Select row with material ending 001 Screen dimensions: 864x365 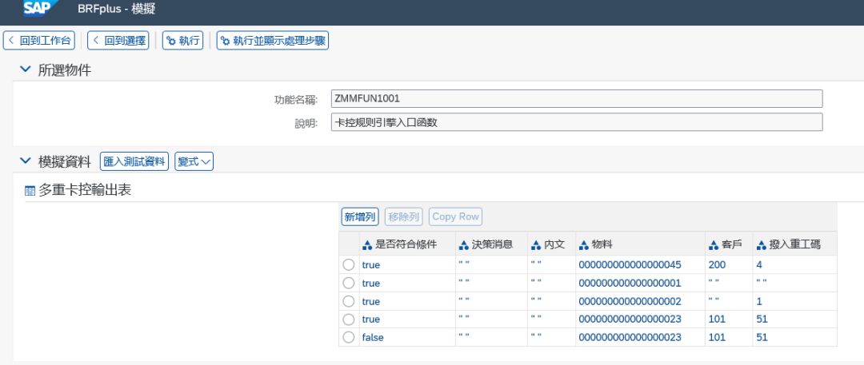coord(348,283)
